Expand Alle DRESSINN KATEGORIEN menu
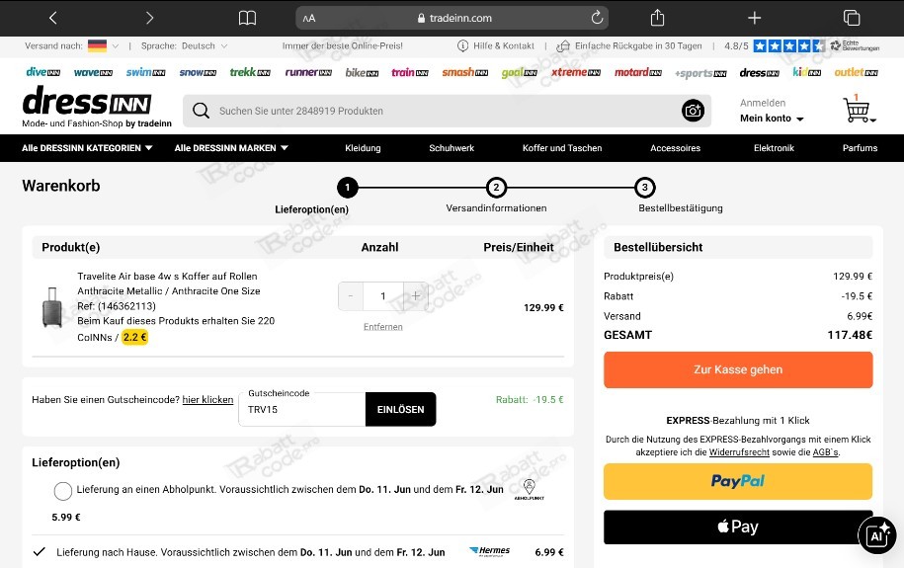Image resolution: width=904 pixels, height=568 pixels. (x=87, y=148)
